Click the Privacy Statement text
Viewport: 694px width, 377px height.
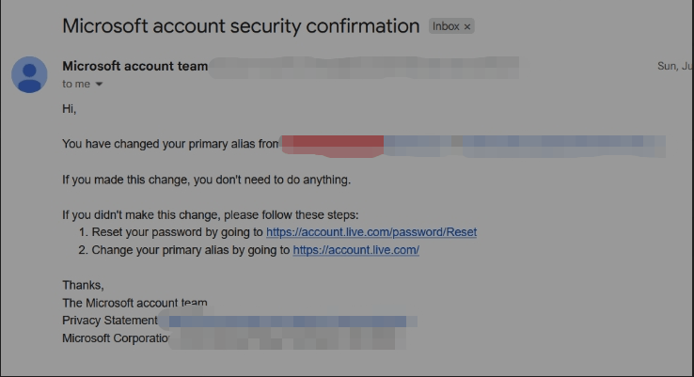pyautogui.click(x=110, y=321)
